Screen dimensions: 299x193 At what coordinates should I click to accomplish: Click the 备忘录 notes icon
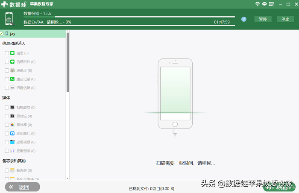pyautogui.click(x=12, y=170)
